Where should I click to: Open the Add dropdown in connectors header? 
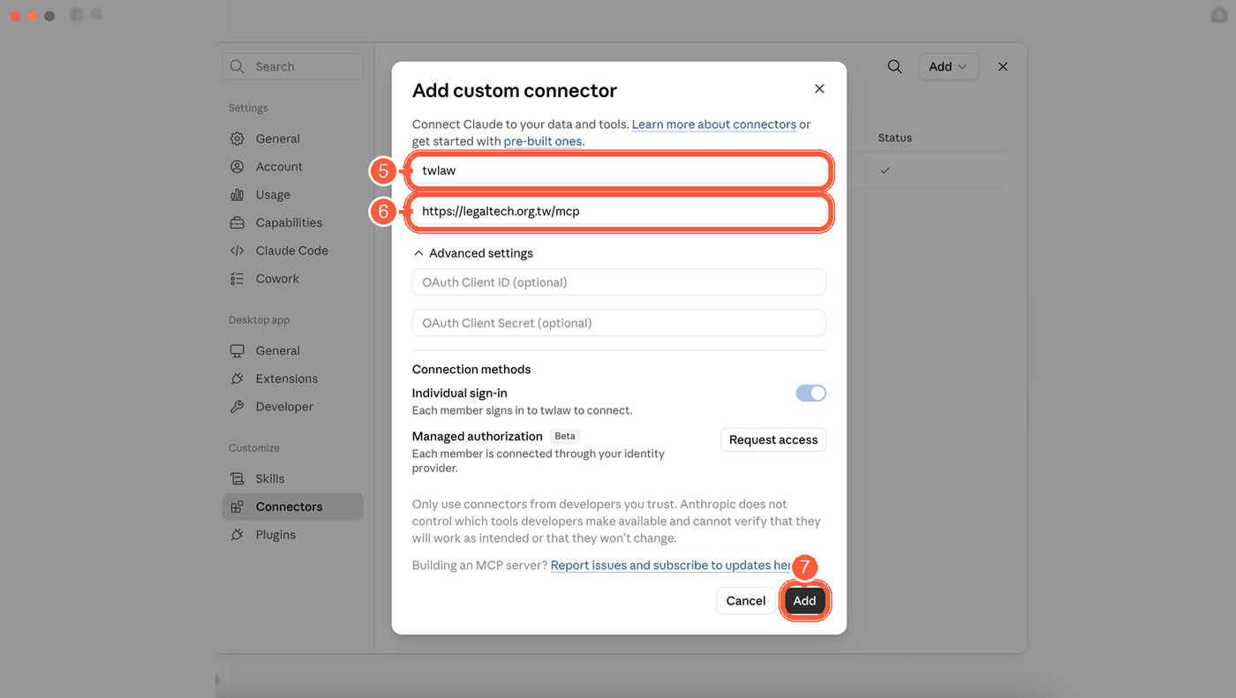[x=948, y=66]
